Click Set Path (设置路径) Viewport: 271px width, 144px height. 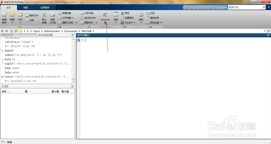click(x=127, y=18)
